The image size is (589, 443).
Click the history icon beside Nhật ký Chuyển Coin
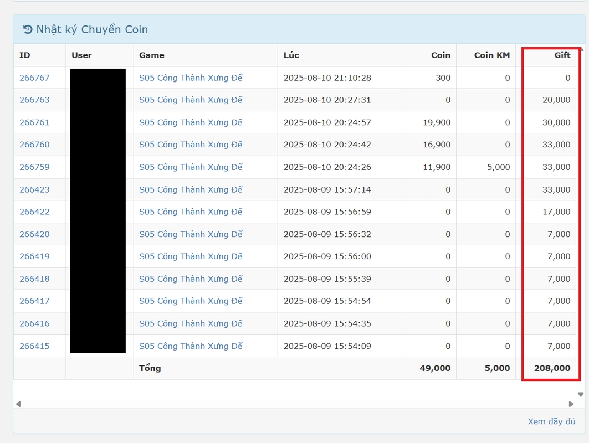tap(28, 29)
